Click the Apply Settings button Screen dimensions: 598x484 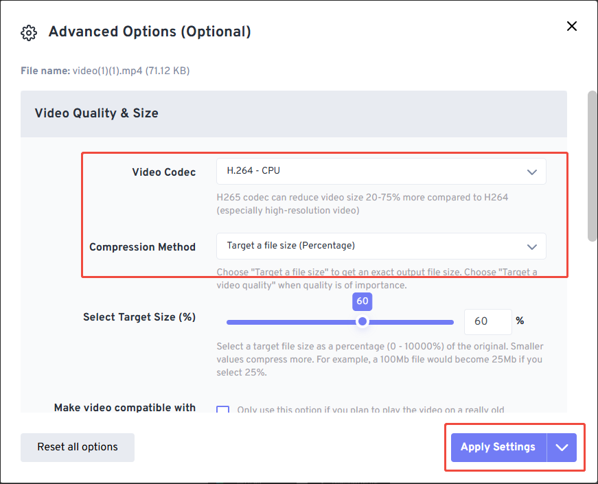click(498, 447)
